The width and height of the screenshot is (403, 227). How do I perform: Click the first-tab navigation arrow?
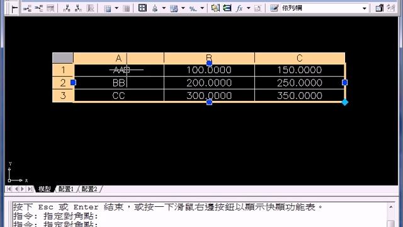pyautogui.click(x=9, y=189)
